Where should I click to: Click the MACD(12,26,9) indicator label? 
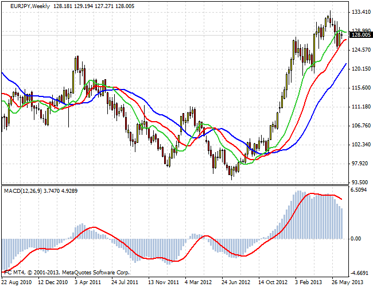pyautogui.click(x=23, y=191)
